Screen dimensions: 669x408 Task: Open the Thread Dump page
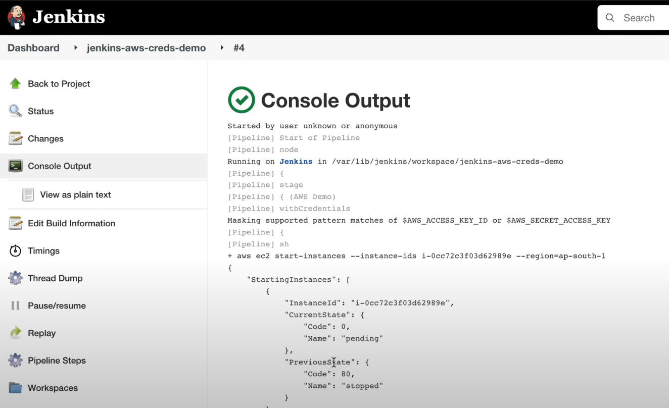(55, 278)
